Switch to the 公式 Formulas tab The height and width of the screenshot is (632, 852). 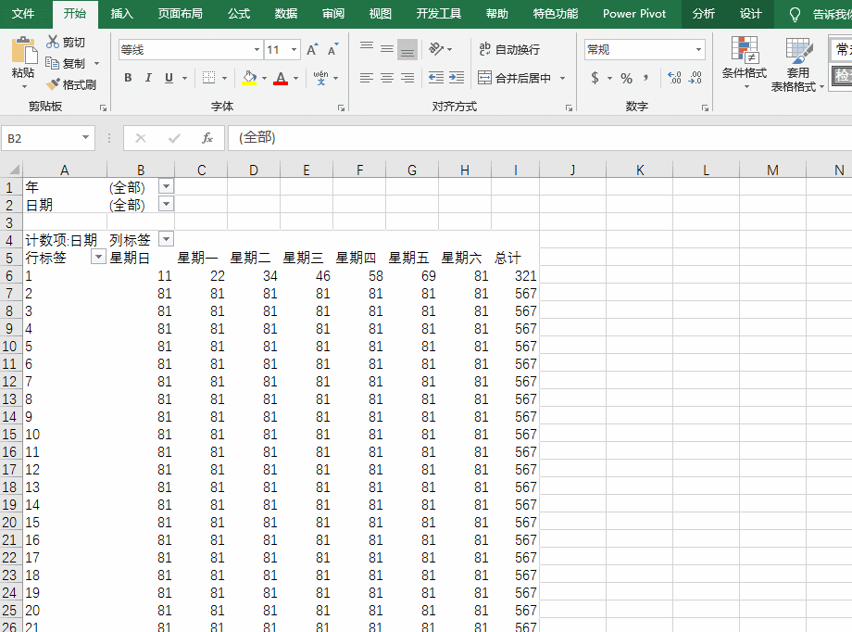(x=239, y=14)
